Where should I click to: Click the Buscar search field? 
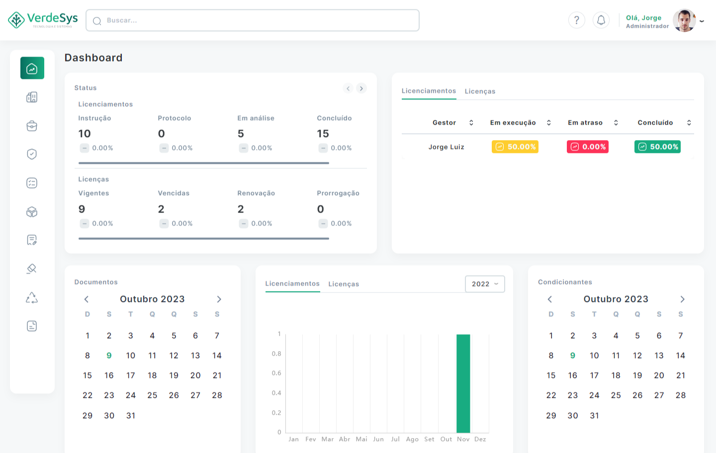[253, 20]
